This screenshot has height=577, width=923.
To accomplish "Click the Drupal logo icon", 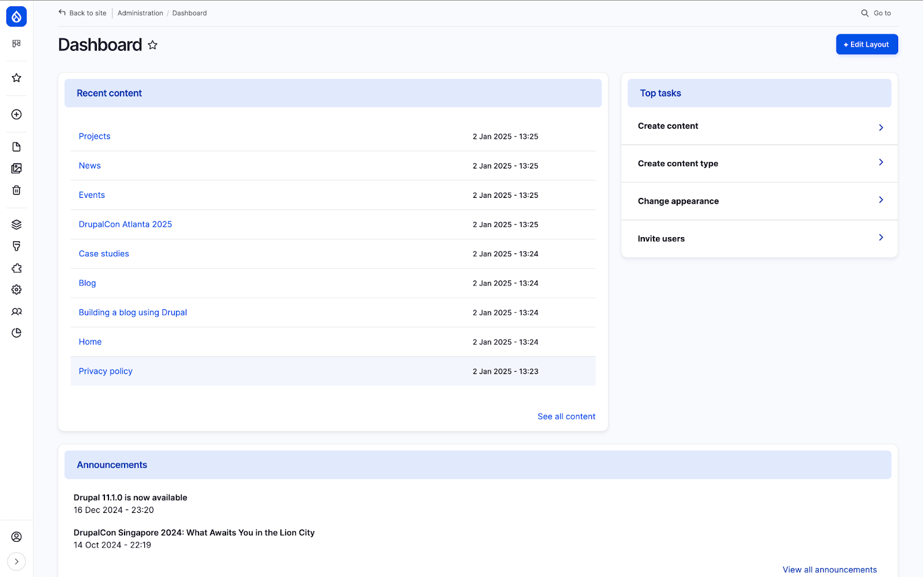I will pos(16,17).
